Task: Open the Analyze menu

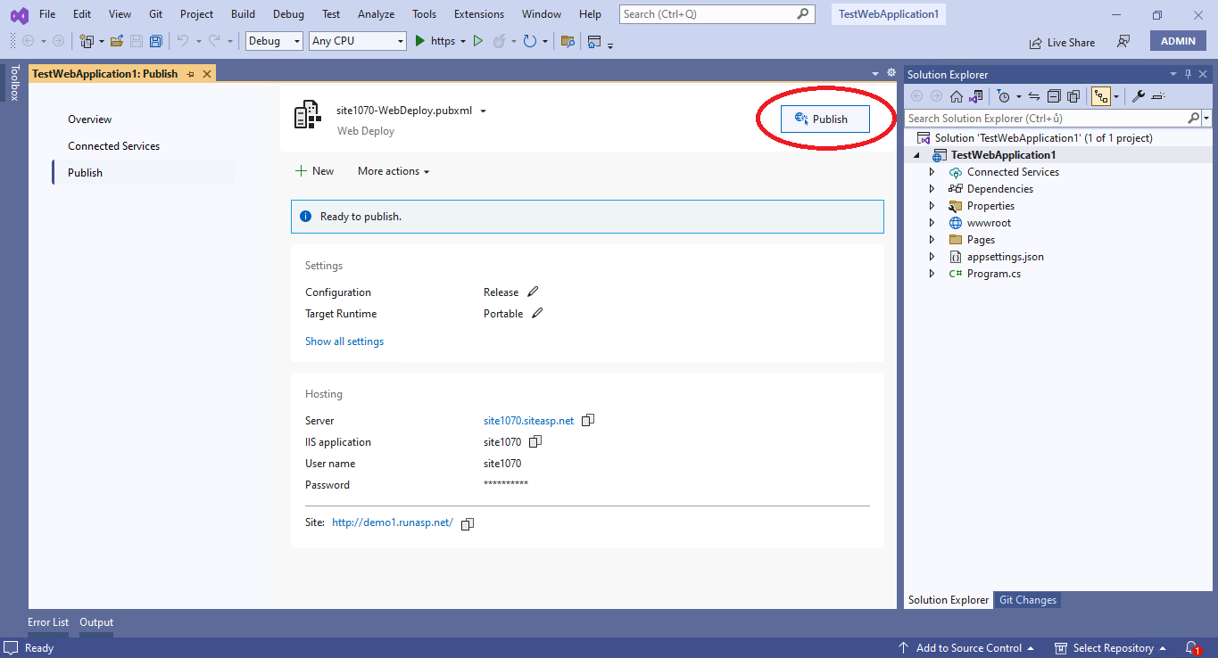Action: tap(376, 14)
